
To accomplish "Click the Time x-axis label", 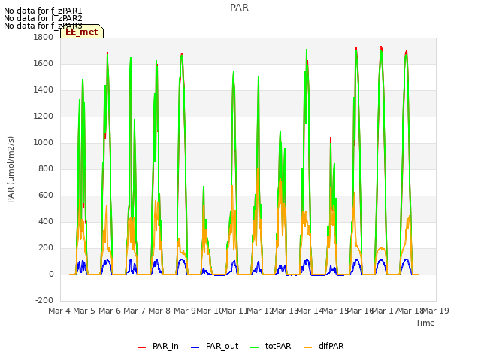I will click(425, 323).
